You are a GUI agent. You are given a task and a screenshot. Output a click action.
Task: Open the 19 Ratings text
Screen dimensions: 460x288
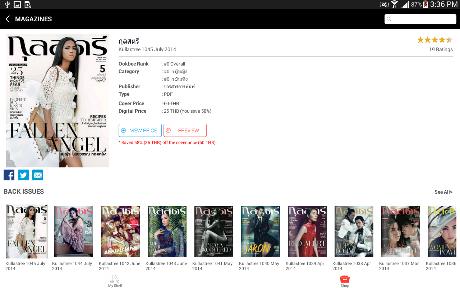[441, 49]
